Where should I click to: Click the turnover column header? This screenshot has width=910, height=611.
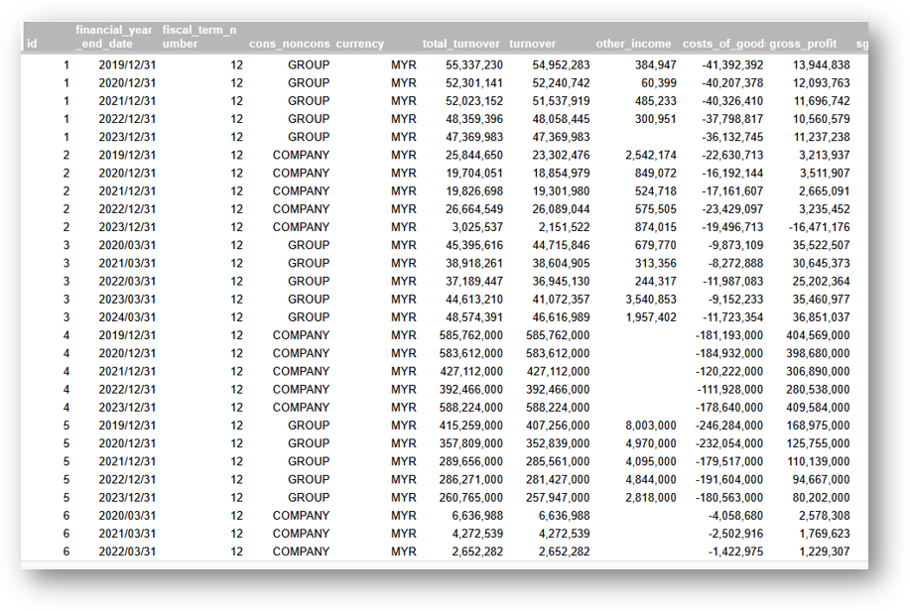coord(532,44)
